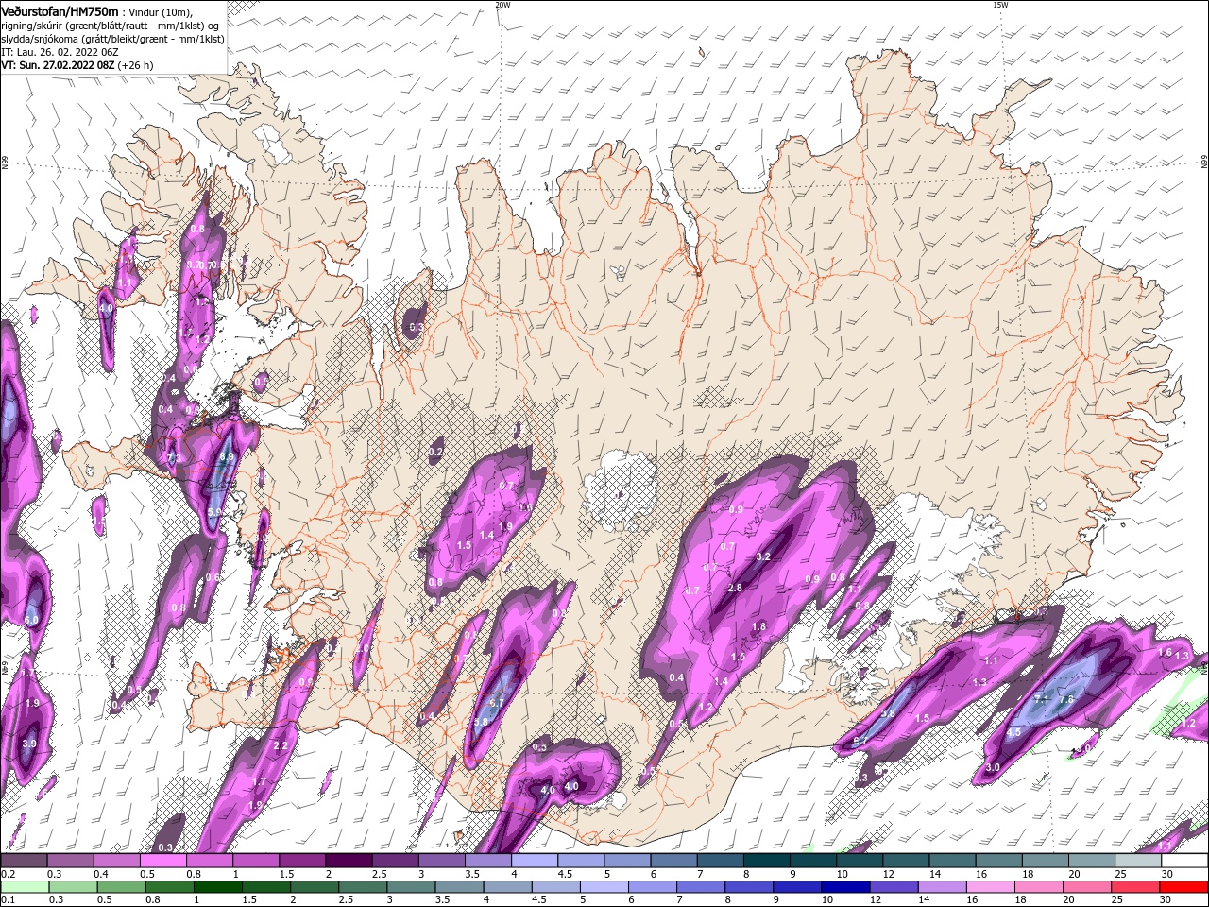Click the 20W longitude label
This screenshot has width=1209, height=907.
(502, 5)
